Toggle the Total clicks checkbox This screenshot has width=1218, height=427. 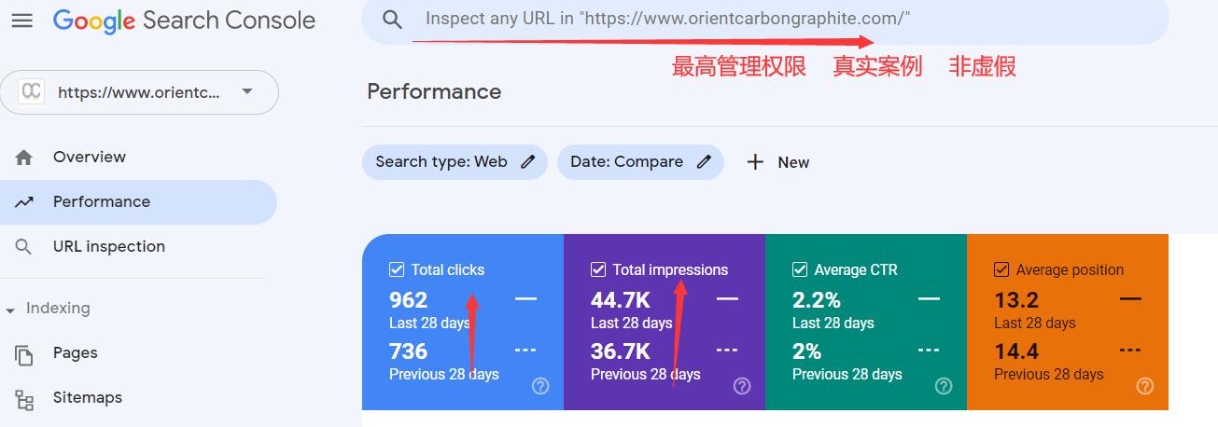(396, 269)
